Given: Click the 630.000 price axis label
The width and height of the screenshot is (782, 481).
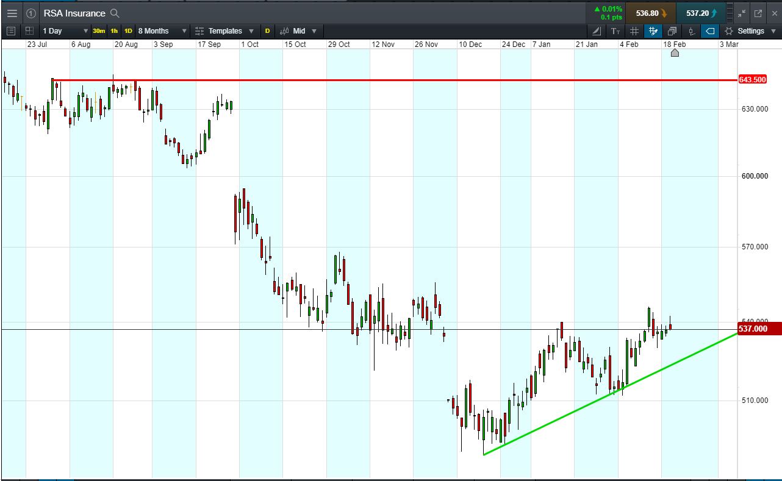Looking at the screenshot, I should tap(754, 109).
